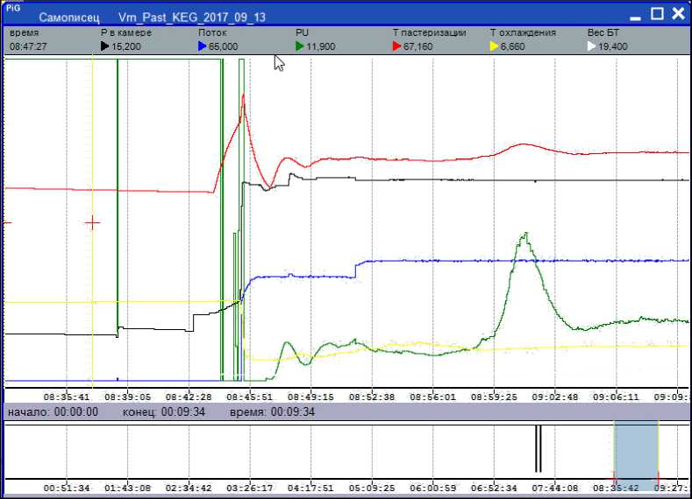The height and width of the screenshot is (499, 692).
Task: Click the PiG logo in the title bar
Action: [x=13, y=8]
